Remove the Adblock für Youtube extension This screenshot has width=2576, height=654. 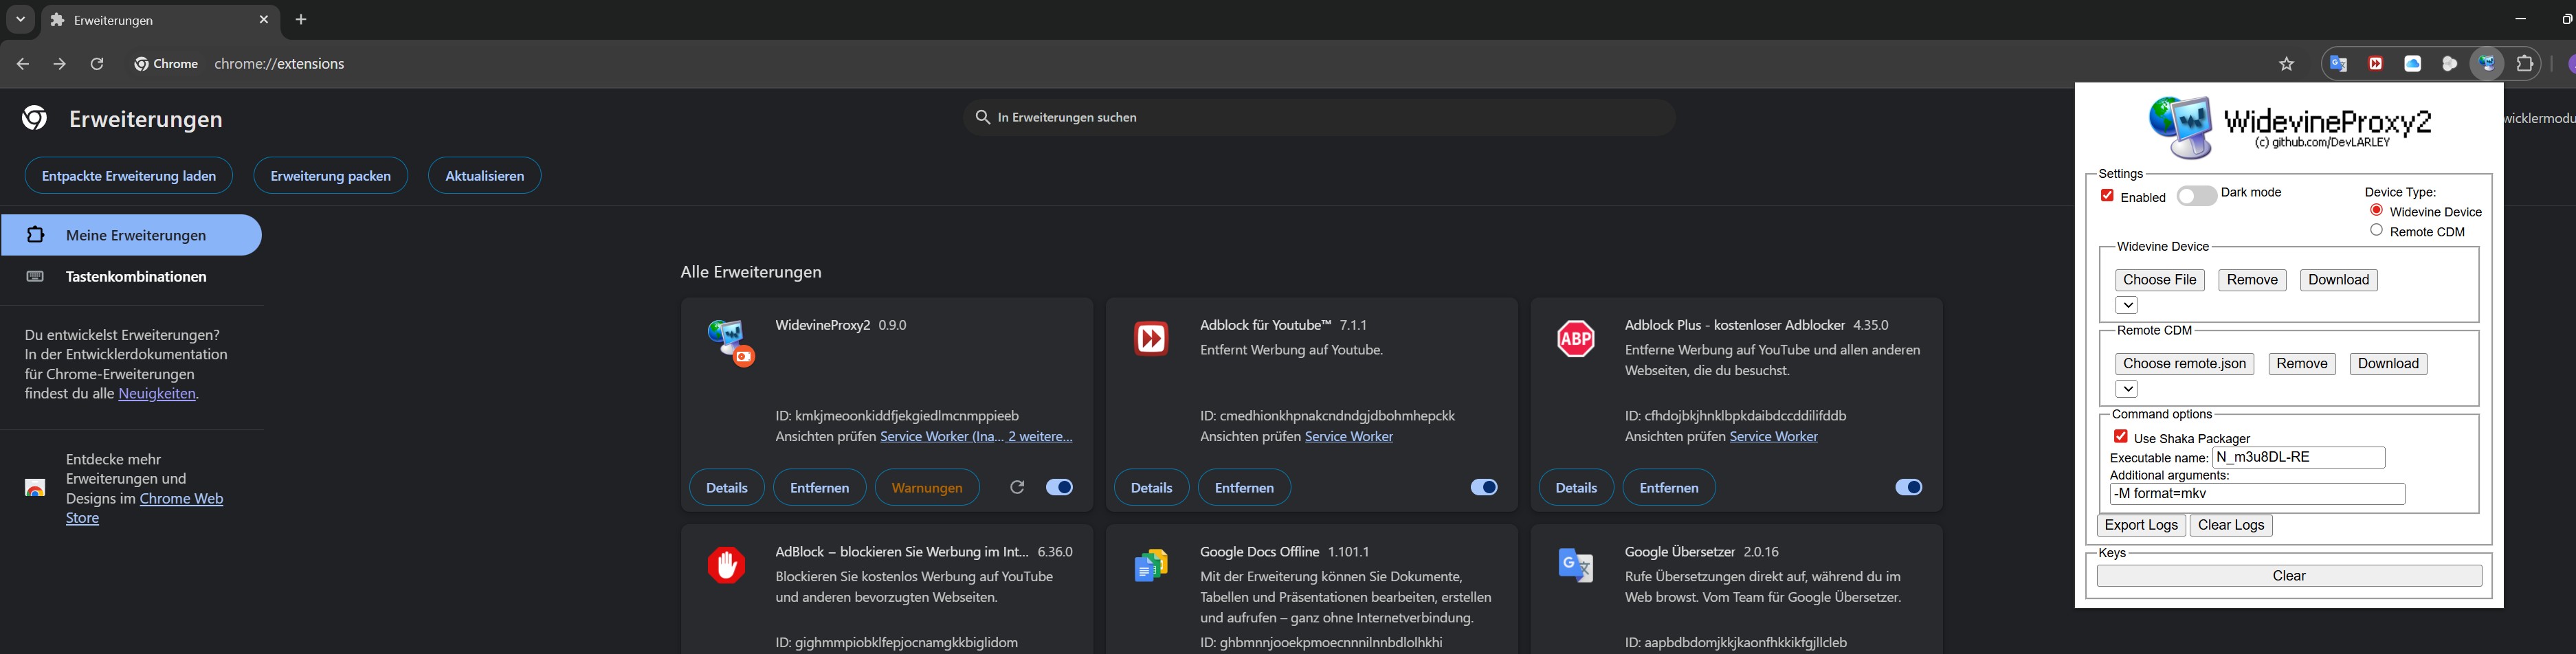1245,487
